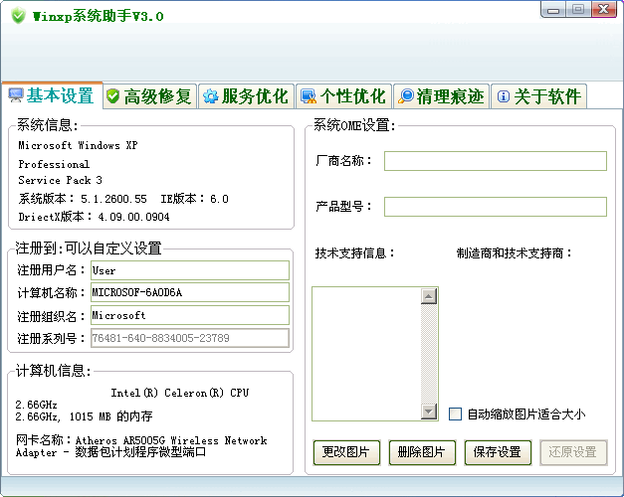Image resolution: width=624 pixels, height=497 pixels.
Task: Open the 清理痕迹 tab
Action: pos(441,96)
